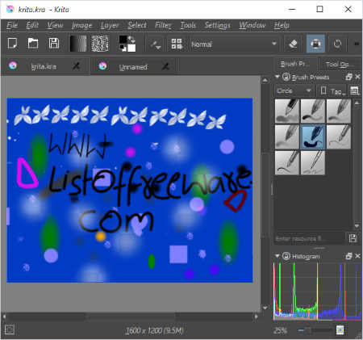Select the highlighted blue brush preset
The width and height of the screenshot is (363, 340).
pos(313,136)
